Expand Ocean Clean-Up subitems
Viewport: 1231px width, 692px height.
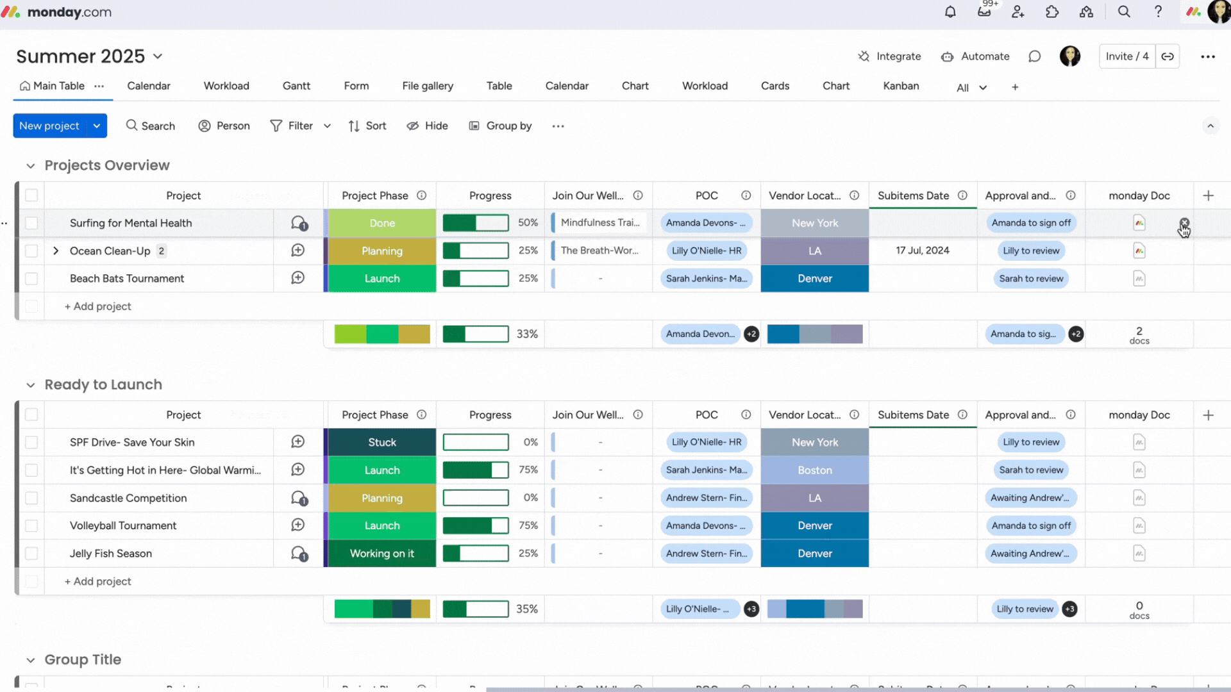(56, 251)
